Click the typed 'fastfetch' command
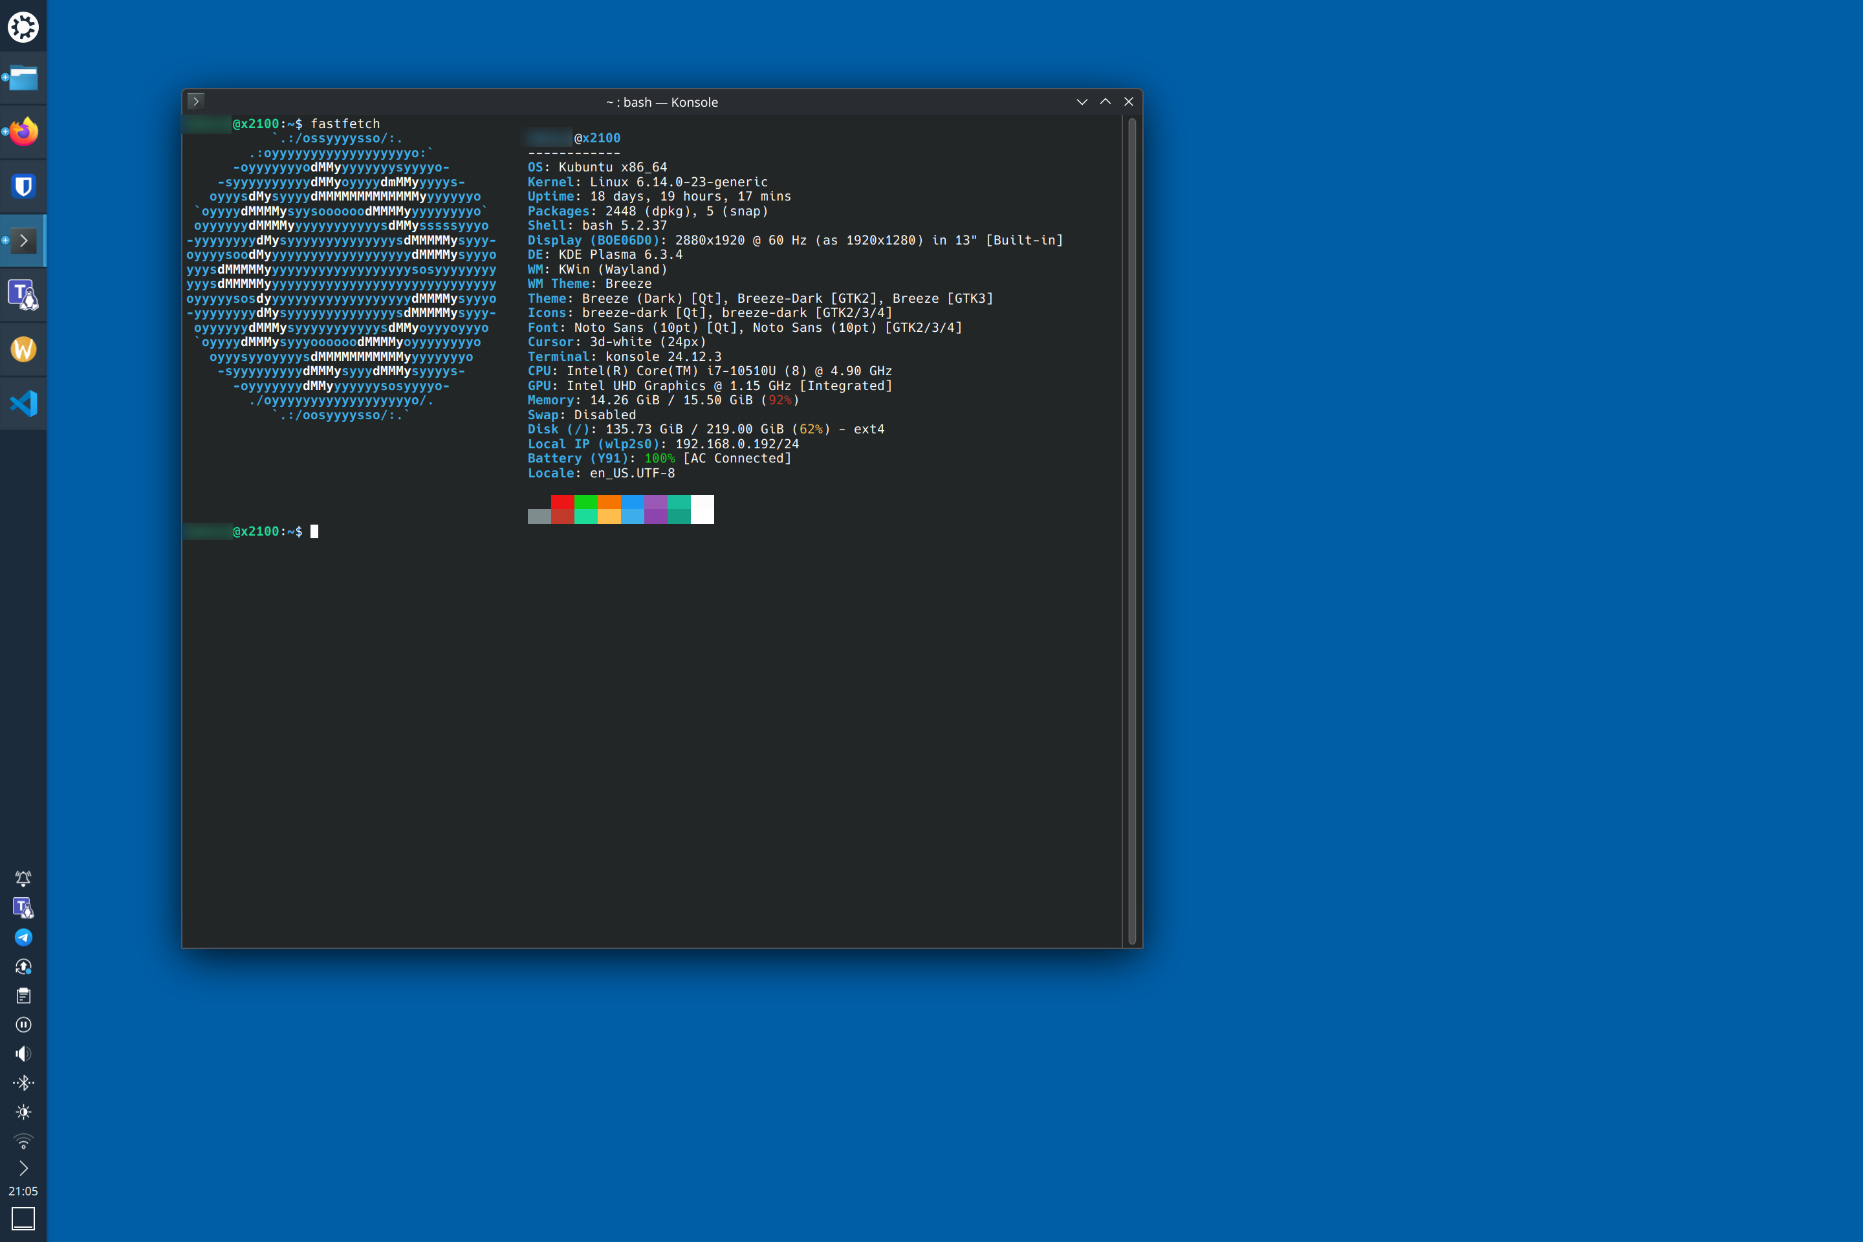 point(345,124)
